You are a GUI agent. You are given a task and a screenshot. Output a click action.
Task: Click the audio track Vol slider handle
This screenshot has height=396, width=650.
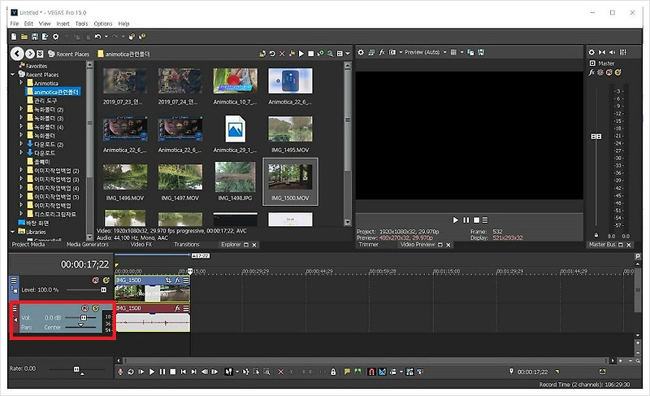(x=84, y=318)
